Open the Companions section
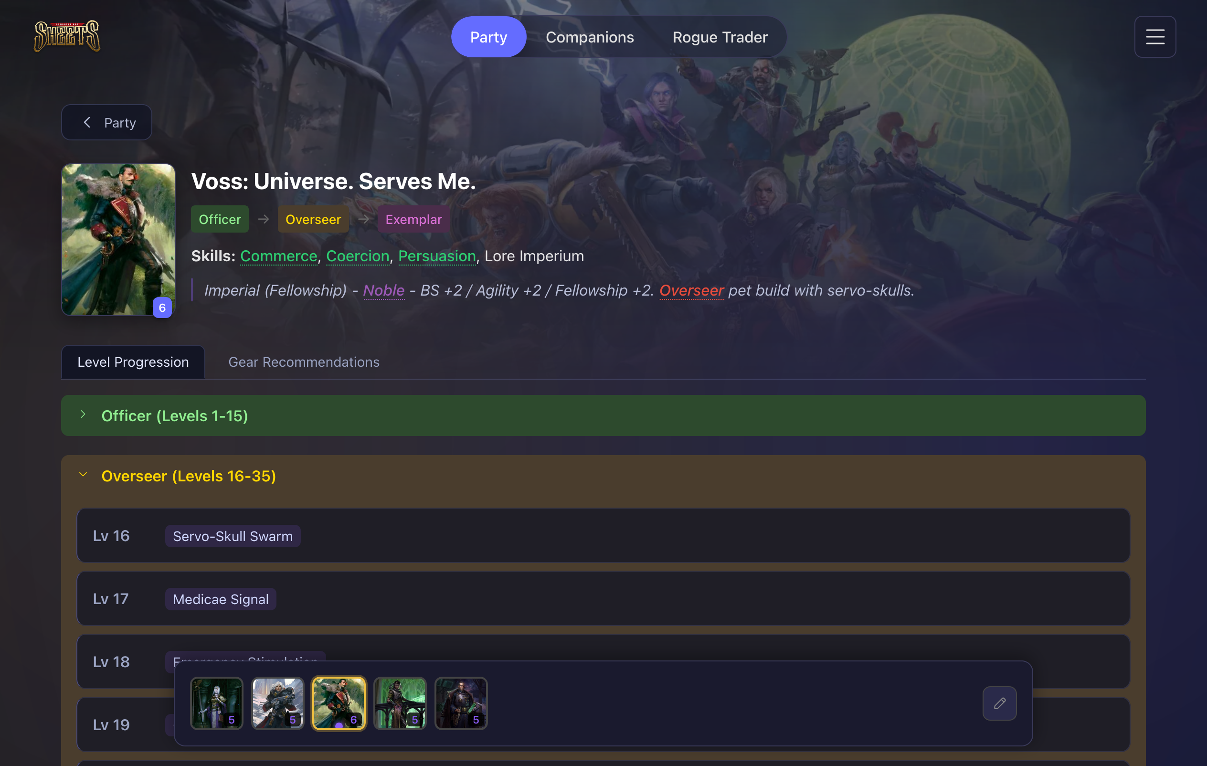The height and width of the screenshot is (766, 1207). pyautogui.click(x=590, y=37)
